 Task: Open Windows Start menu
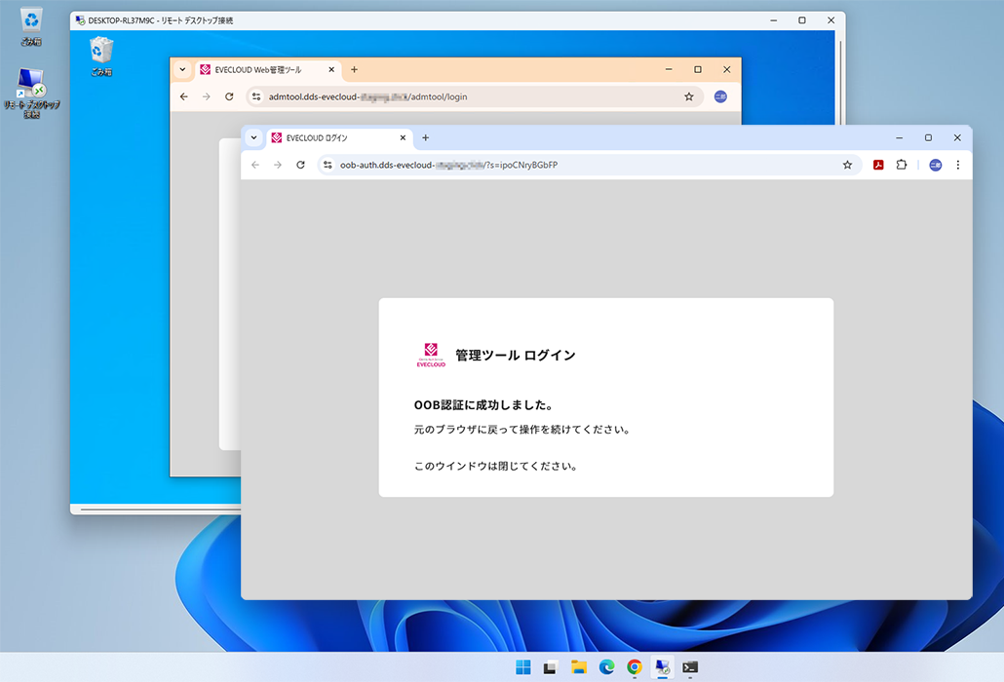(x=523, y=667)
